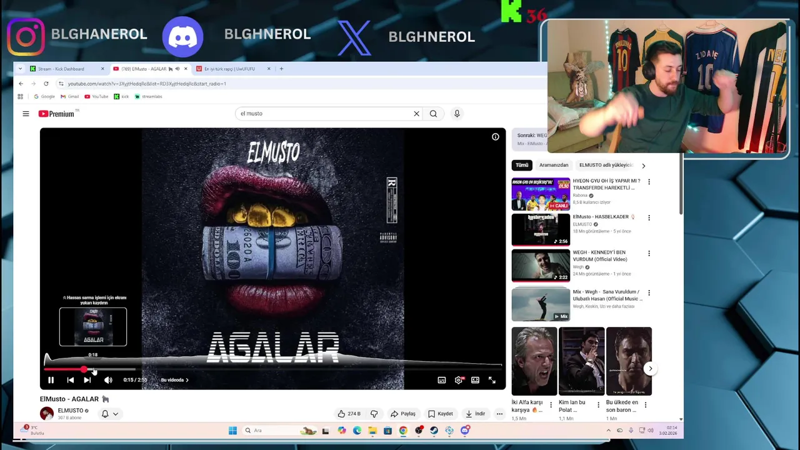Show more filter chips arrow
800x450 pixels.
pos(643,166)
